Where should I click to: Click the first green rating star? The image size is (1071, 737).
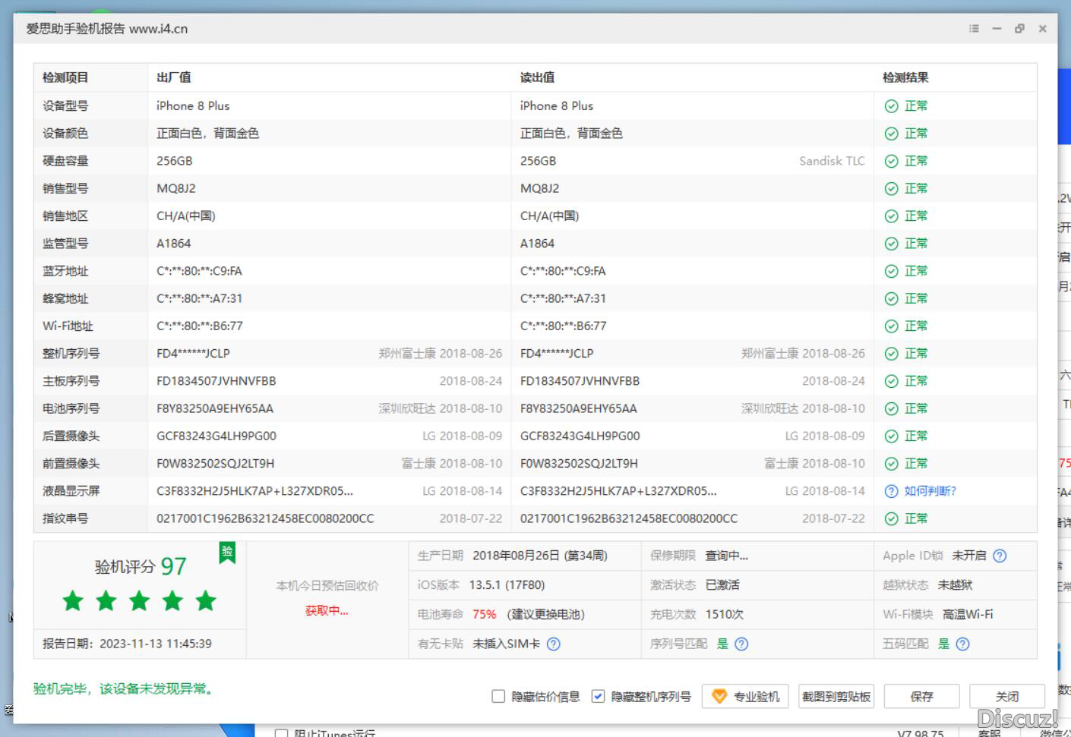(x=73, y=601)
